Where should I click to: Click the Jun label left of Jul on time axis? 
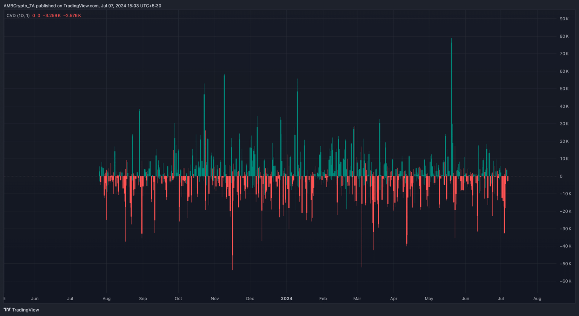click(35, 299)
